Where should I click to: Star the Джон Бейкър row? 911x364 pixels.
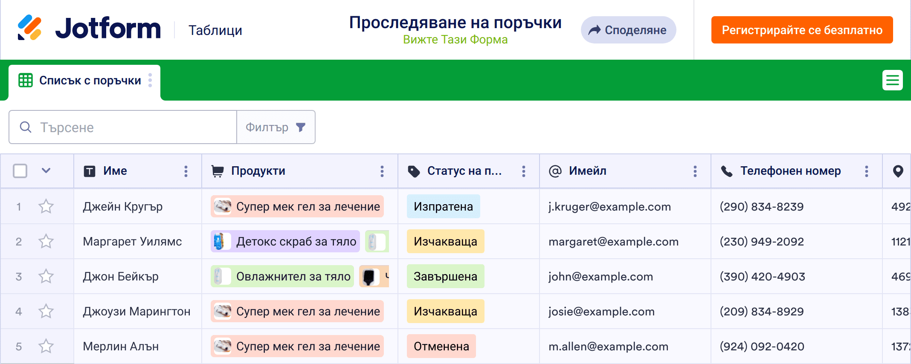[46, 277]
